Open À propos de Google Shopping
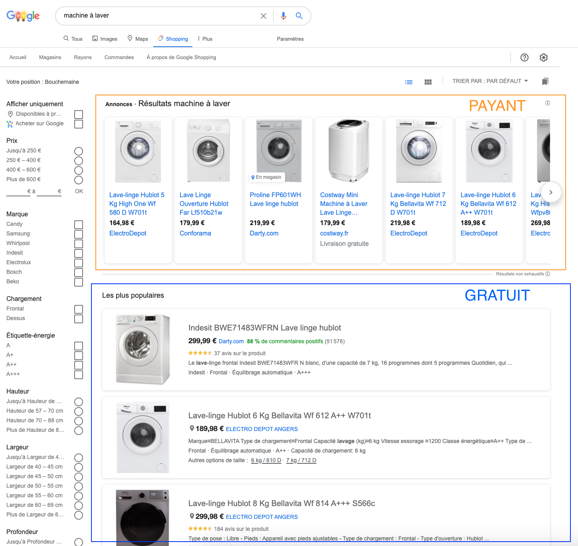 tap(181, 57)
